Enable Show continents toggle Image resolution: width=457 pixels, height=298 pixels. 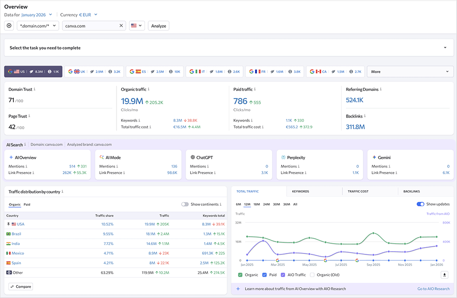[185, 204]
